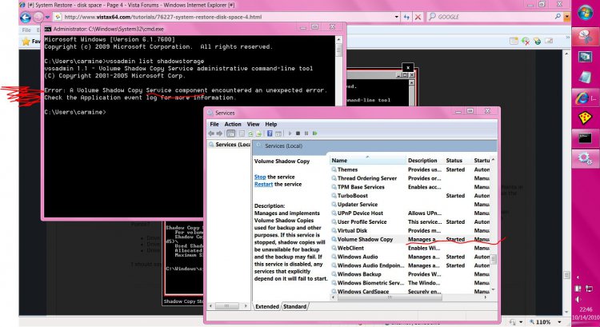The width and height of the screenshot is (600, 327).
Task: Click the Refresh icon in Services toolbar
Action: pyautogui.click(x=250, y=133)
